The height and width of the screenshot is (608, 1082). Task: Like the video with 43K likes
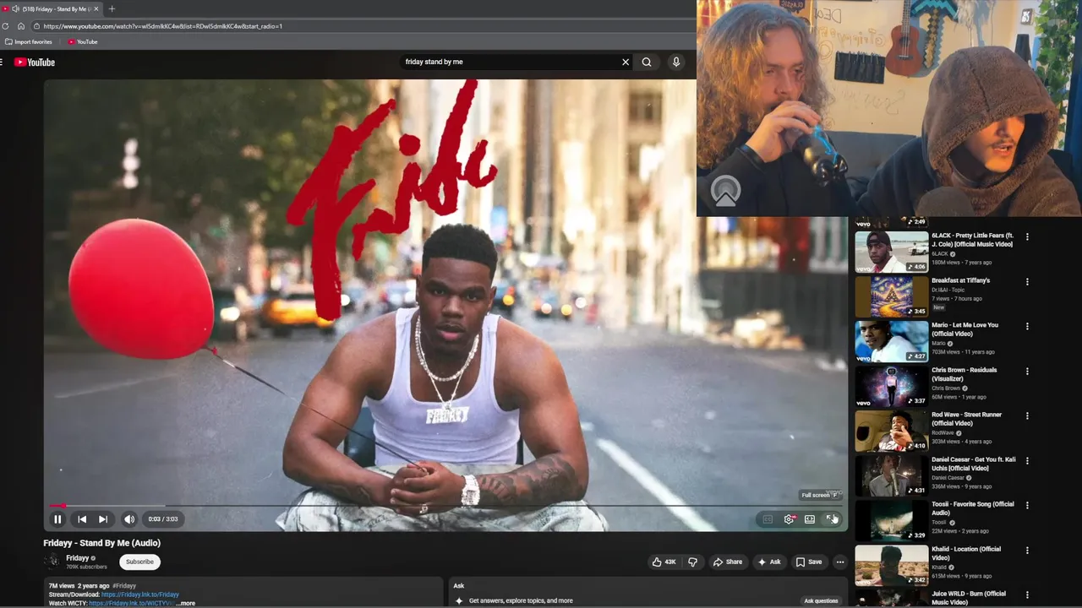(664, 562)
